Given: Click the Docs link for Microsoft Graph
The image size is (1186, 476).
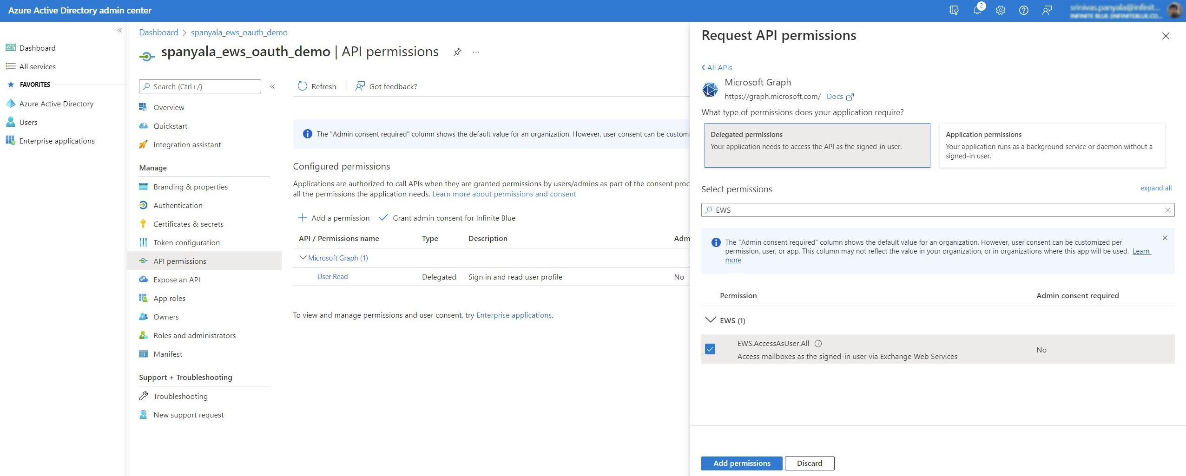Looking at the screenshot, I should click(x=835, y=97).
